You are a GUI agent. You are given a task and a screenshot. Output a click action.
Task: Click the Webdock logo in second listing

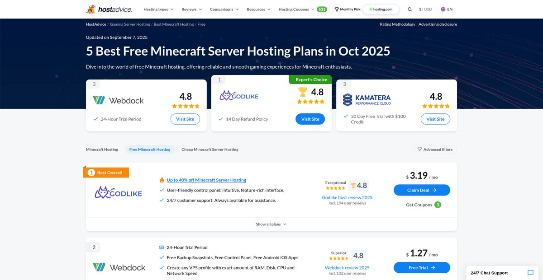(x=119, y=267)
